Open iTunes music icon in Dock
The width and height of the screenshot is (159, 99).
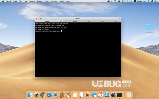pos(100,95)
